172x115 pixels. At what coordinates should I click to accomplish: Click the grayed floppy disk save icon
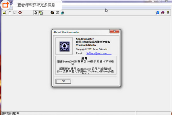[15, 13]
